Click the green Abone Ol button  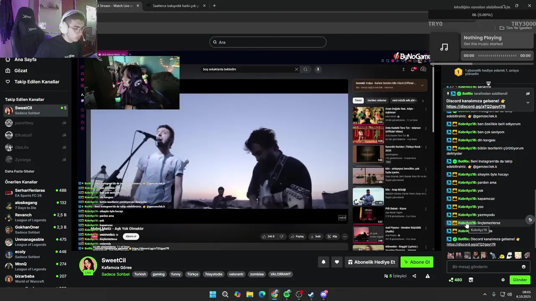(417, 262)
